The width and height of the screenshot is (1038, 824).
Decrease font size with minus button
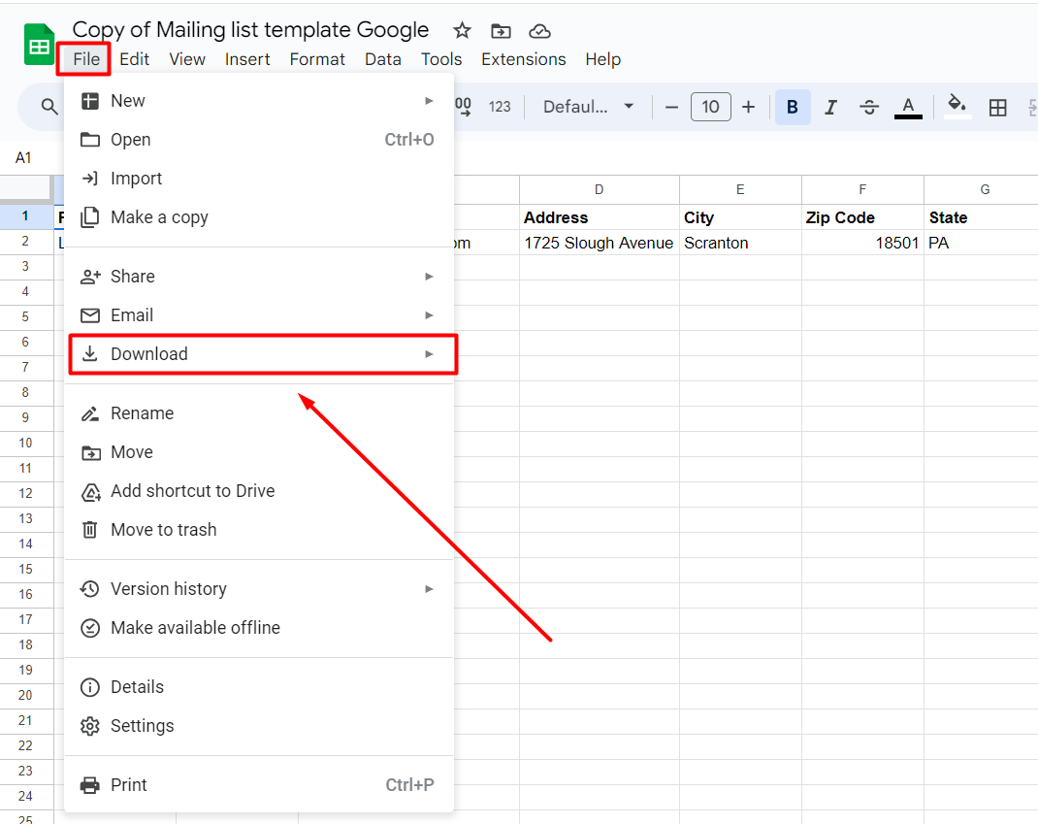(671, 107)
